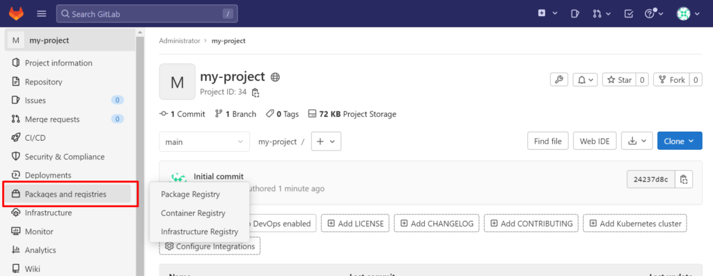Screen dimensions: 713x276
Task: Select Container Registry from the flyout menu
Action: (x=193, y=213)
